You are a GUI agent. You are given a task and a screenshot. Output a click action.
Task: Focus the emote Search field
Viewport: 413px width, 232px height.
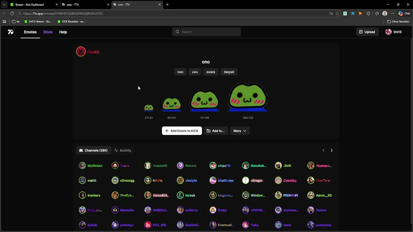point(206,32)
